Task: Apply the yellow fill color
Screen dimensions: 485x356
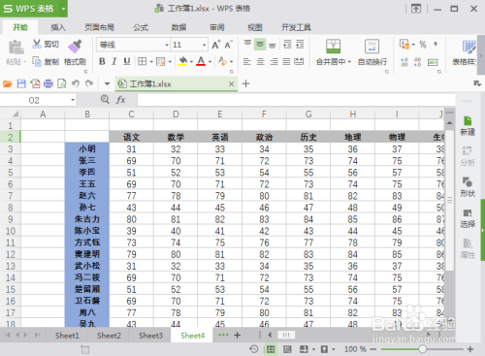Action: tap(182, 61)
